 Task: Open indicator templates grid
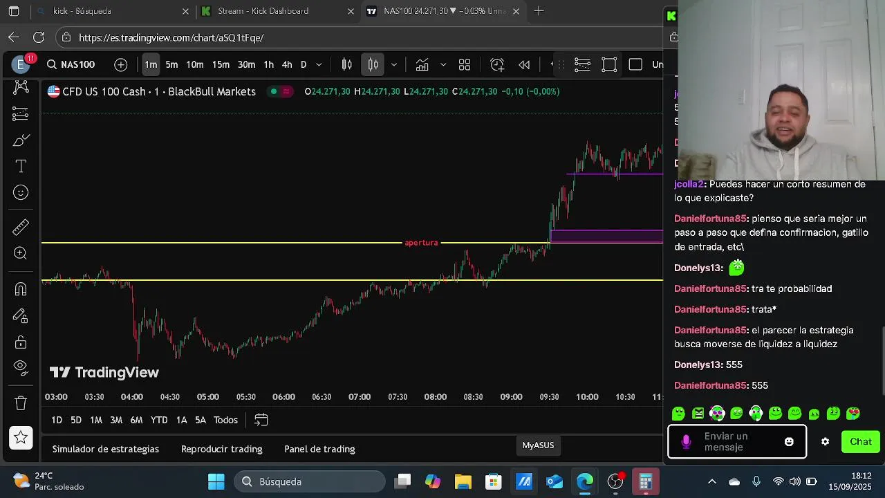coord(465,64)
